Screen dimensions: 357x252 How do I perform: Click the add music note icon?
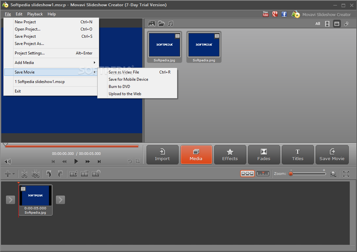[170, 24]
